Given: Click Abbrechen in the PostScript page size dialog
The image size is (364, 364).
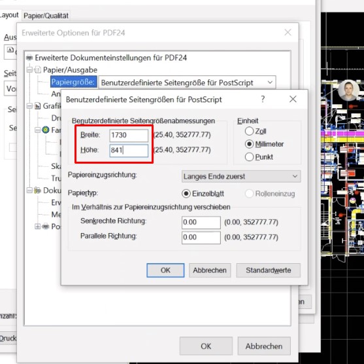Looking at the screenshot, I should [210, 270].
